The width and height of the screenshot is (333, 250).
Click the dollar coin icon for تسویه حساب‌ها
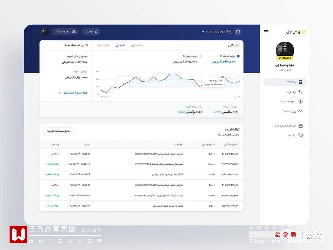(x=300, y=101)
